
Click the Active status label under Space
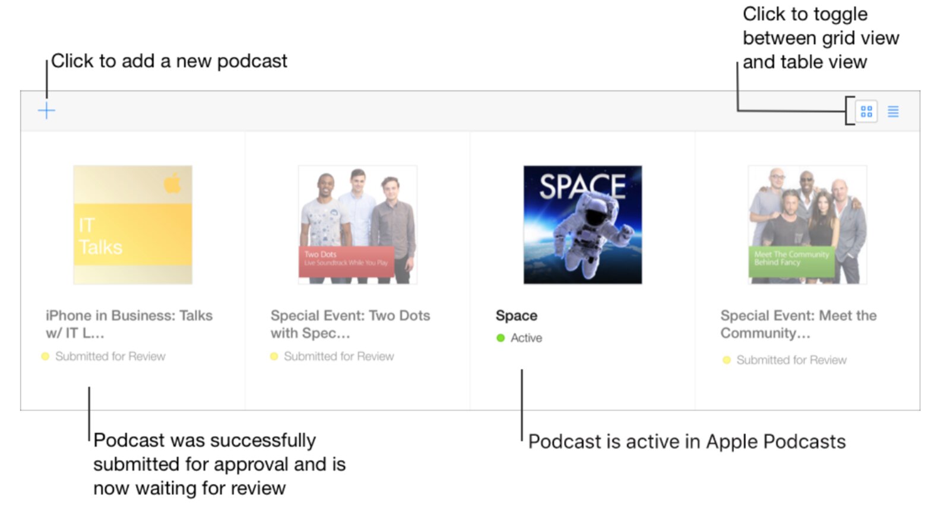526,338
